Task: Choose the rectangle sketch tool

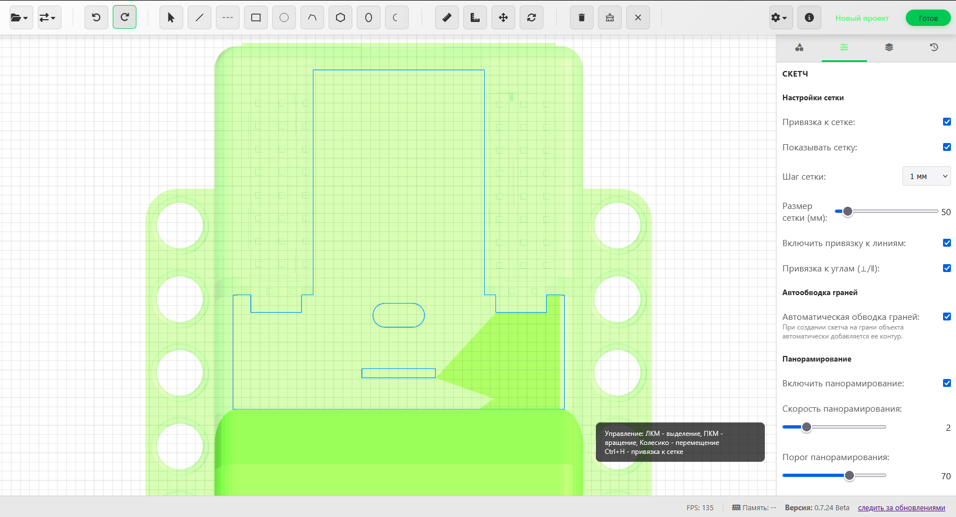Action: coord(256,17)
